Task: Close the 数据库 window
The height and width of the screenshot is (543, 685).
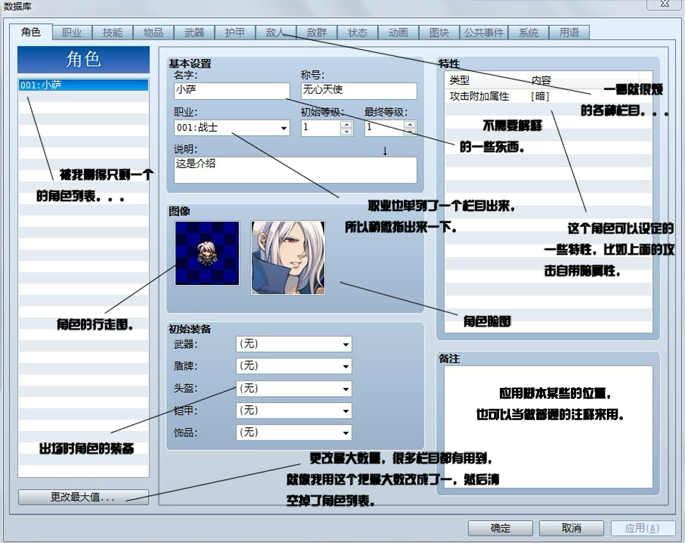Action: pos(664,4)
